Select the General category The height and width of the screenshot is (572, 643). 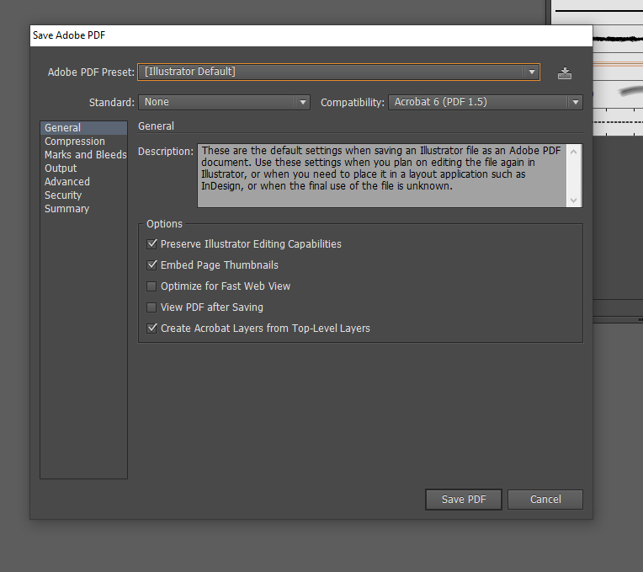click(83, 127)
